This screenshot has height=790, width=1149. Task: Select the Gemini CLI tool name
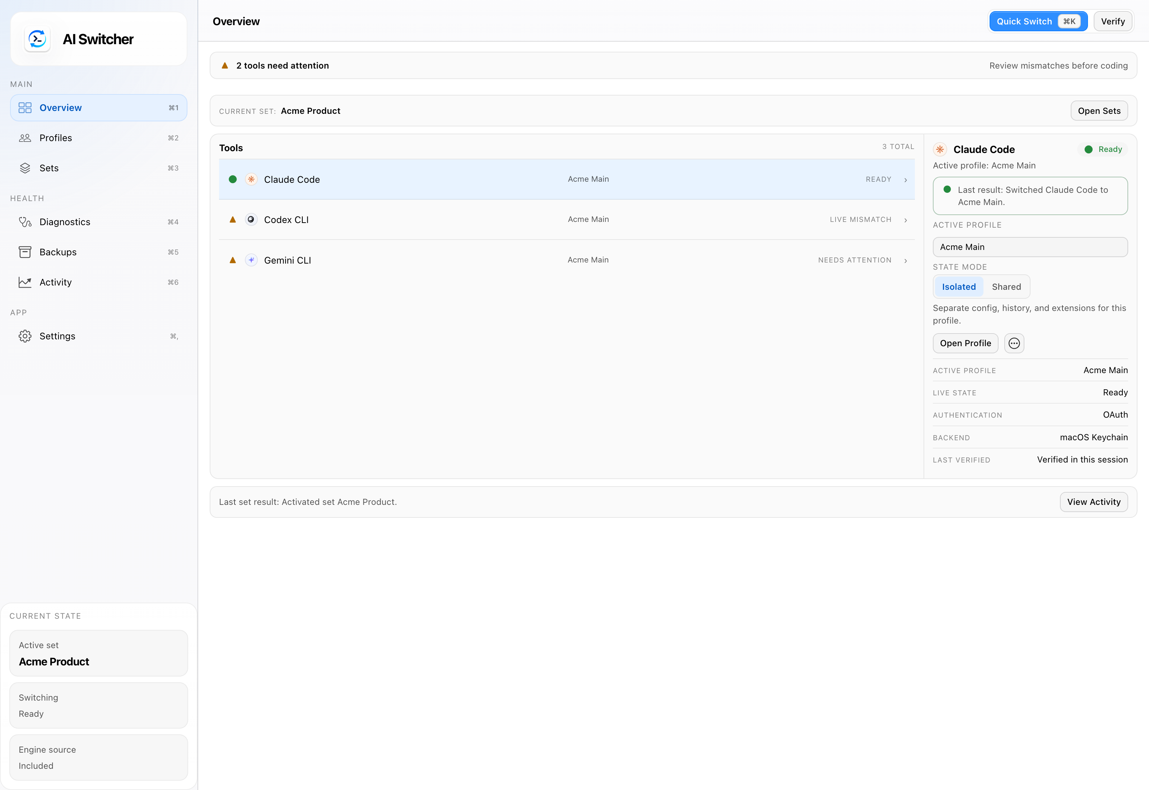288,260
